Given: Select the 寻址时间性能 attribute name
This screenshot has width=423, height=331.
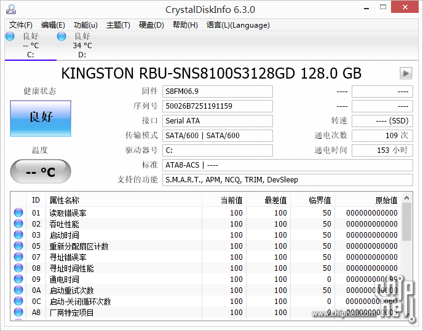Looking at the screenshot, I should point(71,268).
